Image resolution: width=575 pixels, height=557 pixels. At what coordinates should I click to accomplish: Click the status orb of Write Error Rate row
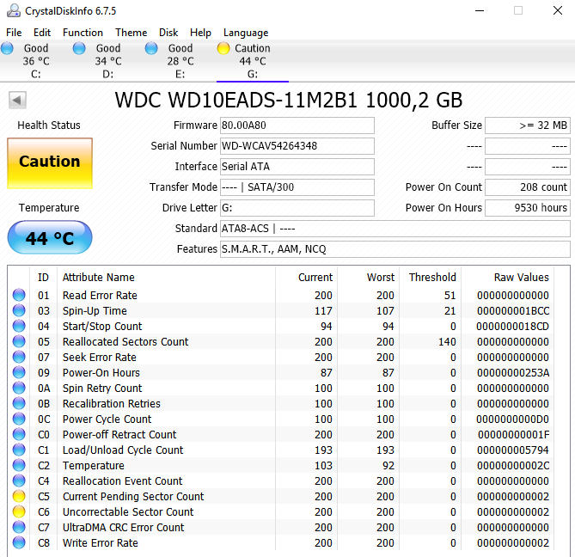(19, 542)
